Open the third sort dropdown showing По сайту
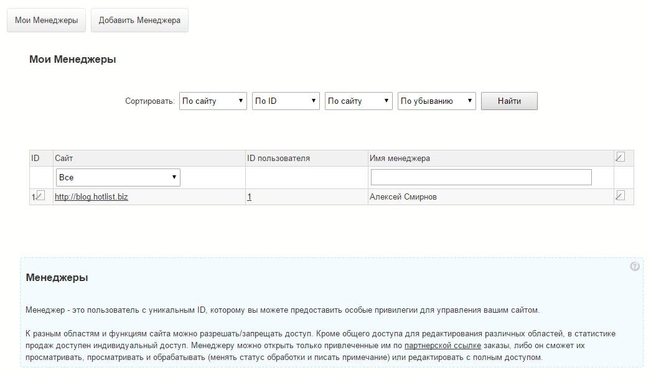 (358, 101)
